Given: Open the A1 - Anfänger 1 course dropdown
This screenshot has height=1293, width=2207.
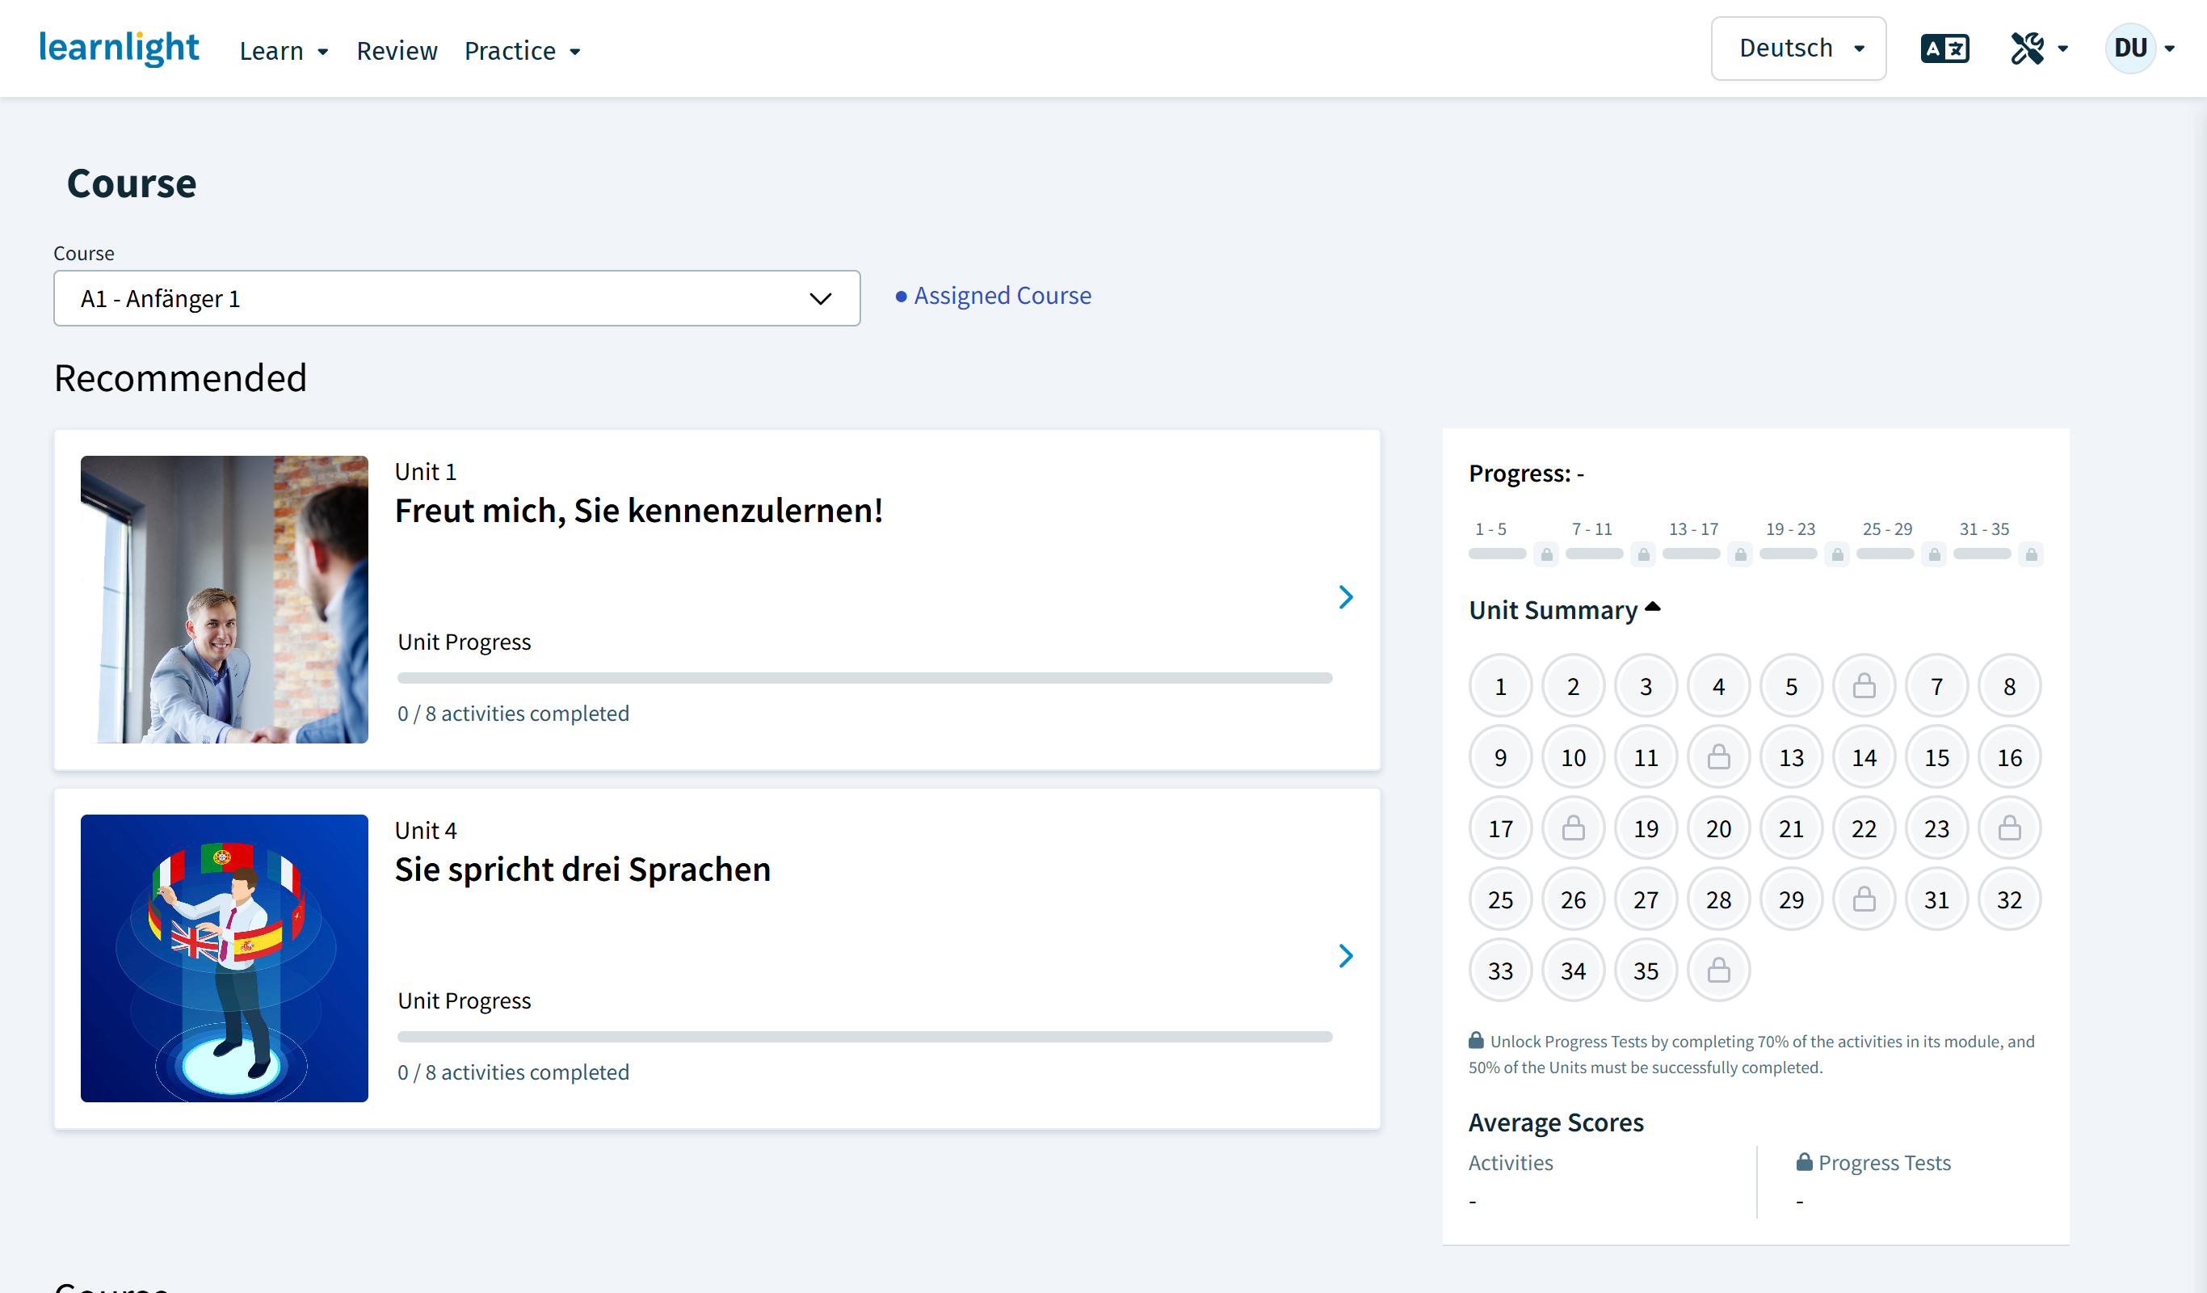Looking at the screenshot, I should click(x=456, y=299).
